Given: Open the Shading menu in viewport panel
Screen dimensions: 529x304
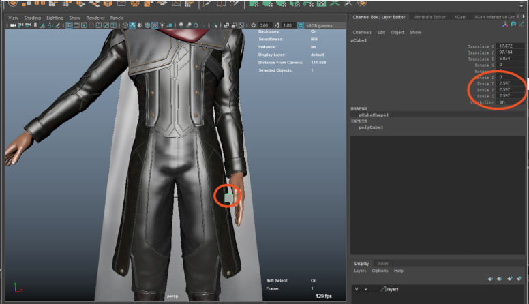Looking at the screenshot, I should point(32,18).
